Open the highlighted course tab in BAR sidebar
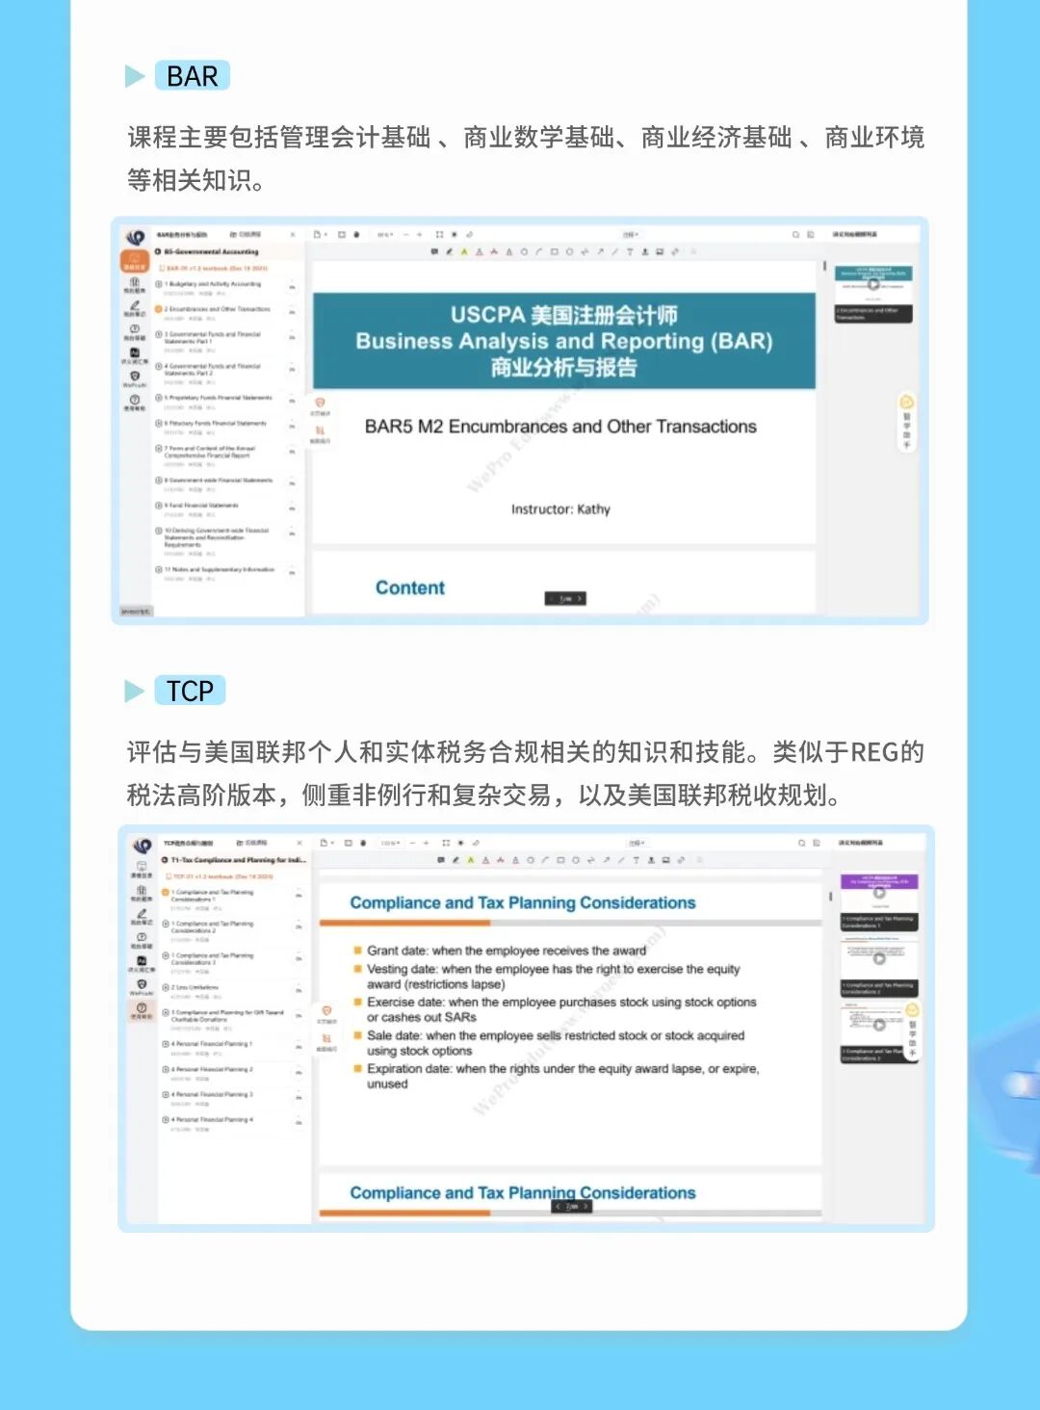Image resolution: width=1040 pixels, height=1410 pixels. (x=135, y=261)
